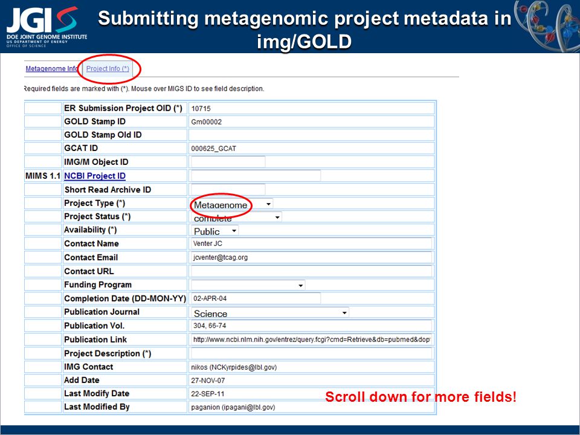This screenshot has width=580, height=435.
Task: Open the Project Info (*) tab
Action: tap(108, 68)
